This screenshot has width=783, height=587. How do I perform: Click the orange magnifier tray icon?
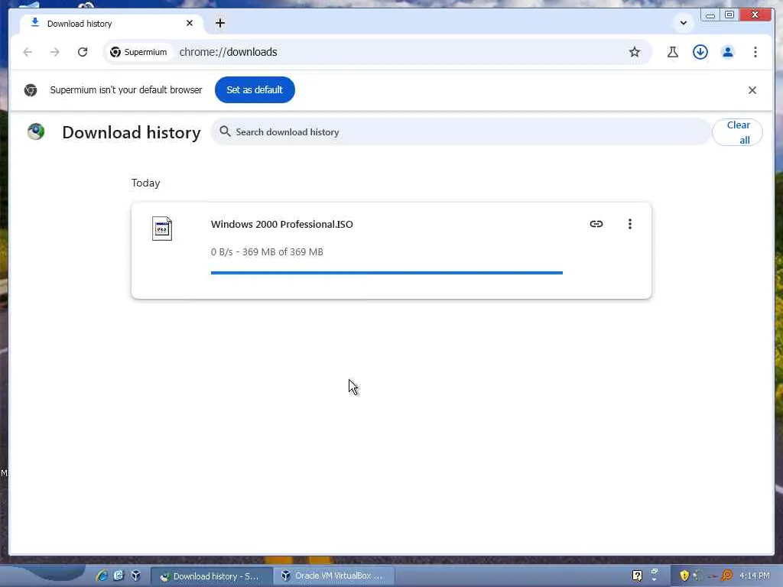[727, 576]
